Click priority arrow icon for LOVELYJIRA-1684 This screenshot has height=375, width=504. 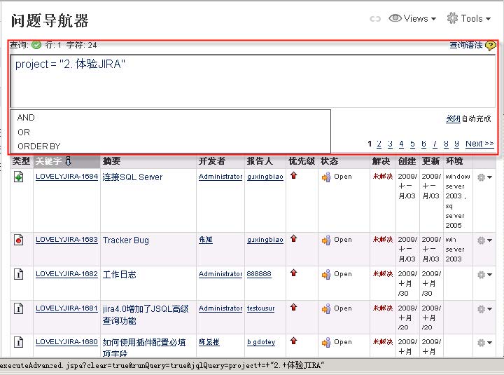pyautogui.click(x=293, y=175)
